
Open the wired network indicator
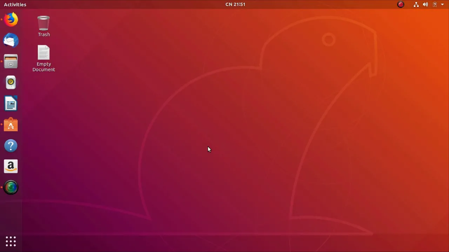(416, 5)
